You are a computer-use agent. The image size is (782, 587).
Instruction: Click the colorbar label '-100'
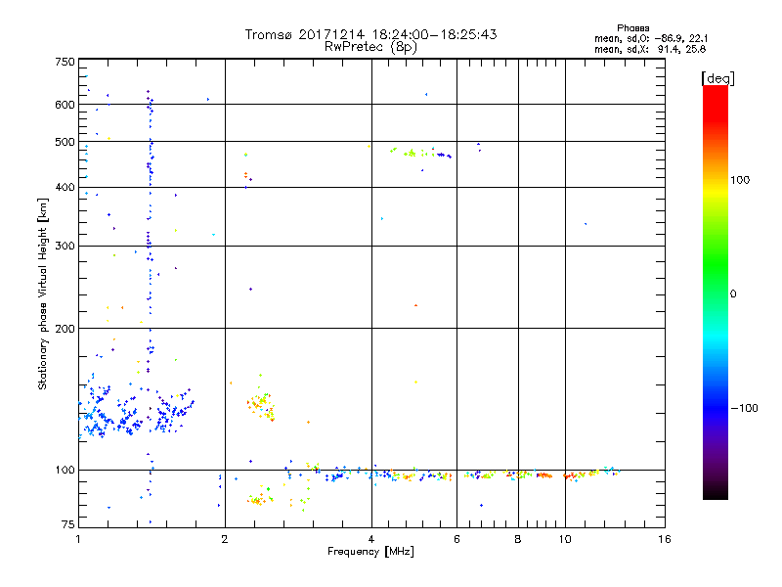pos(744,408)
